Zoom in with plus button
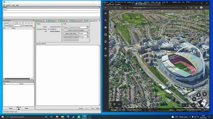Viewport: 213px width, 119px height. tap(187, 105)
